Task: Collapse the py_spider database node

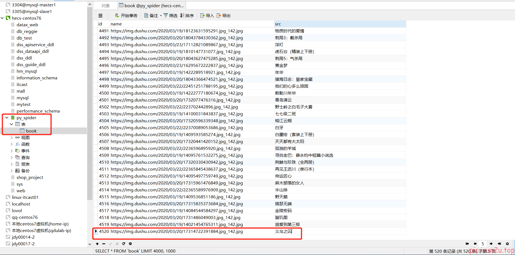Action: coord(7,118)
